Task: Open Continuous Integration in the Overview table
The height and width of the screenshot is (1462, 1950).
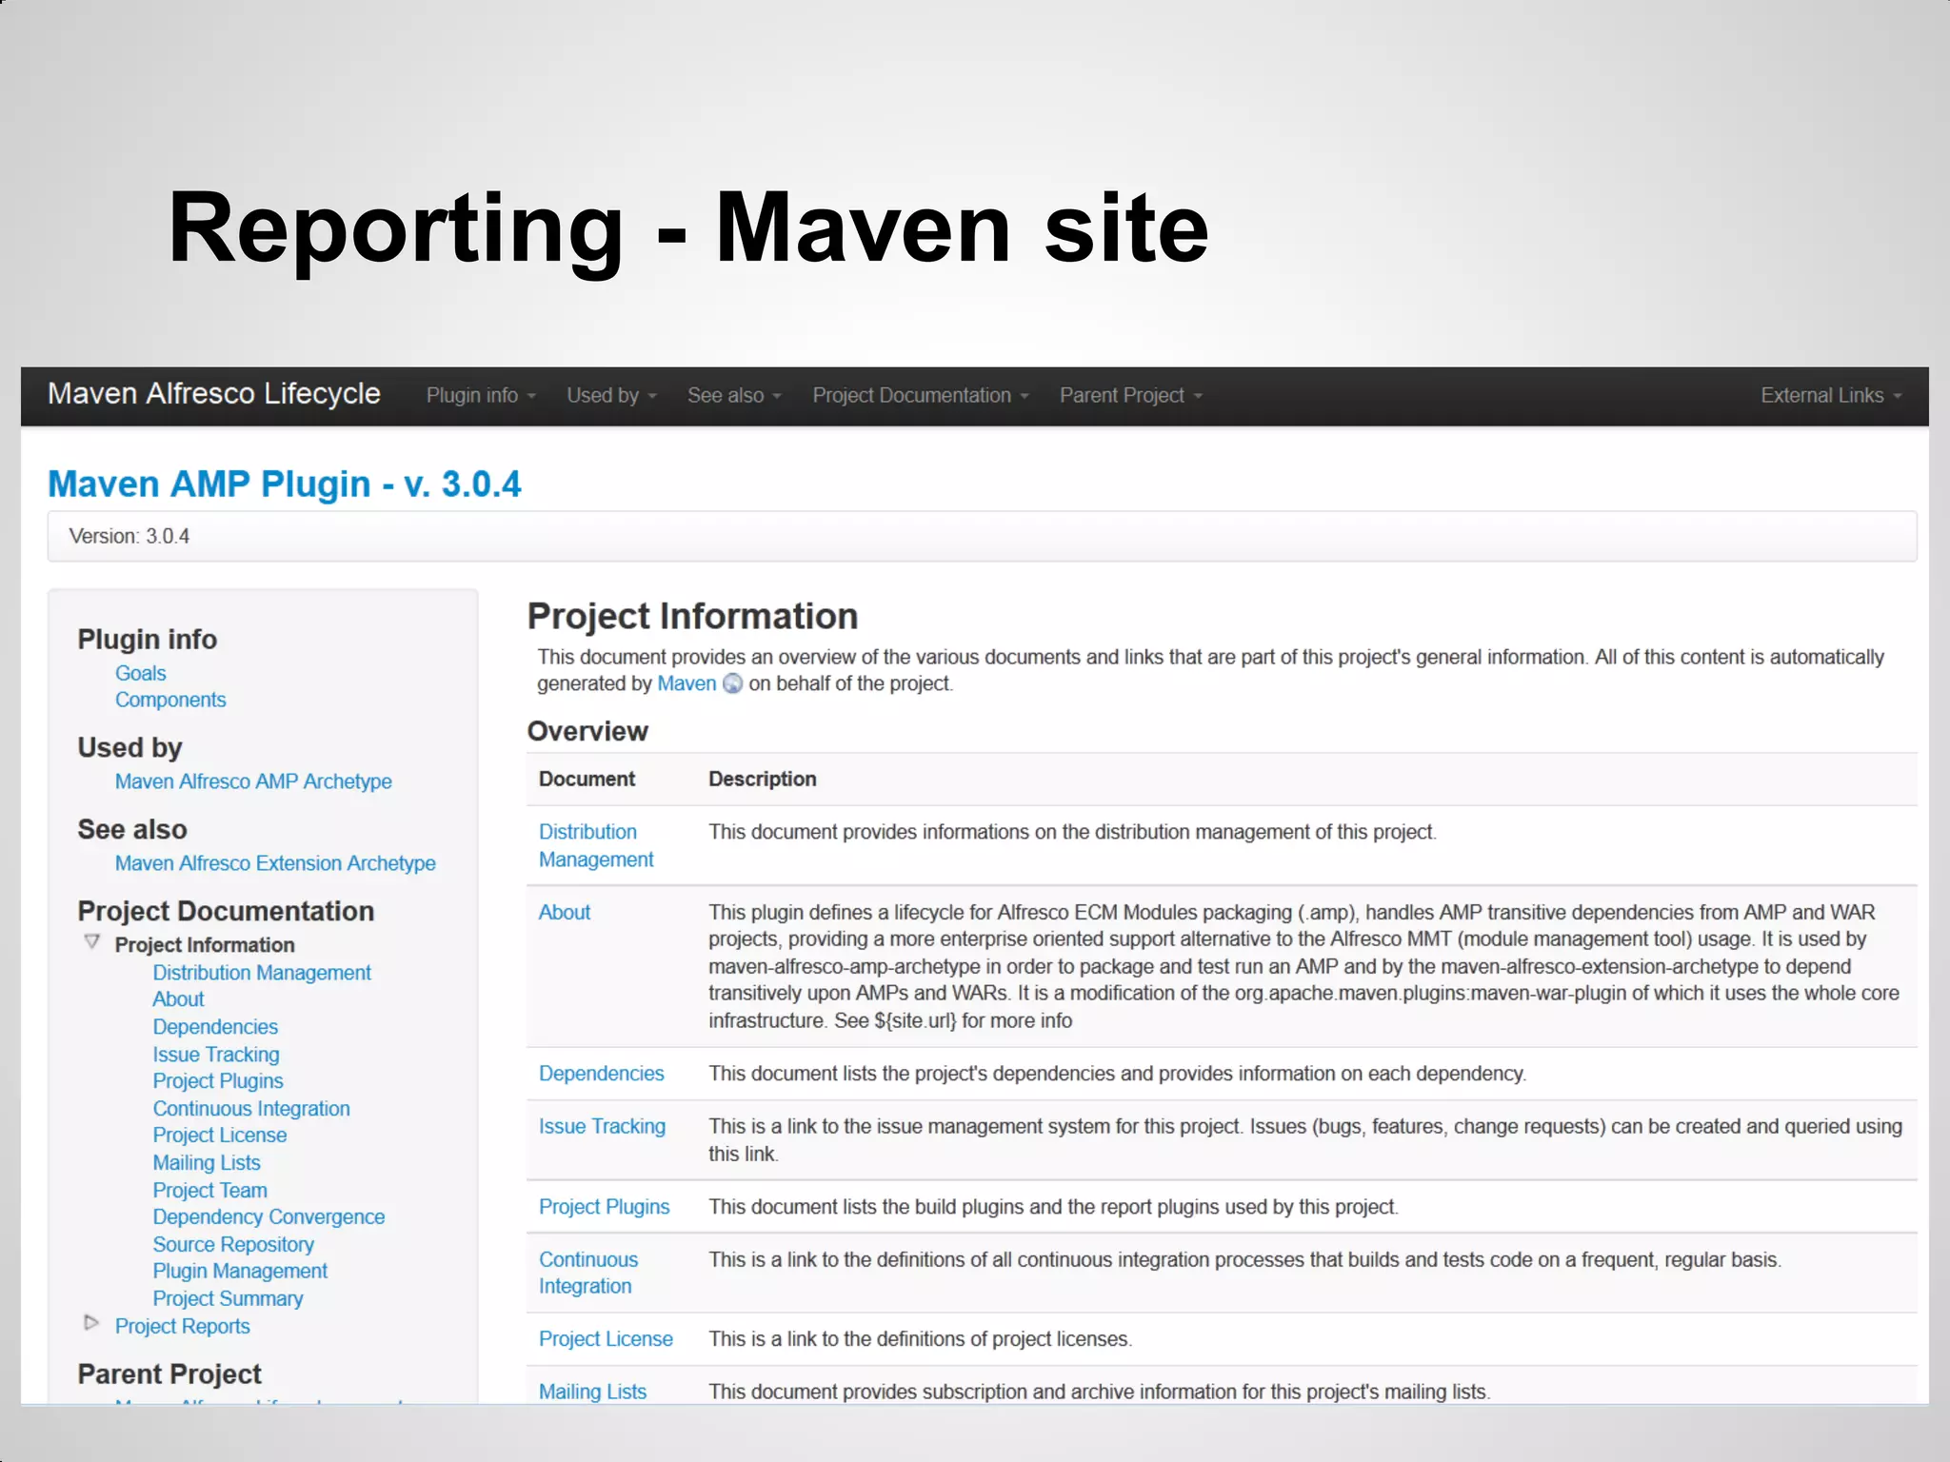Action: click(x=588, y=1273)
